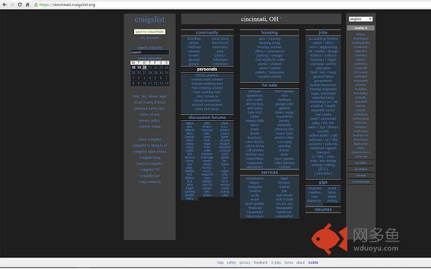Image resolution: width=431 pixels, height=269 pixels.
Task: Select day 31 in event calendar
Action: click(x=166, y=73)
